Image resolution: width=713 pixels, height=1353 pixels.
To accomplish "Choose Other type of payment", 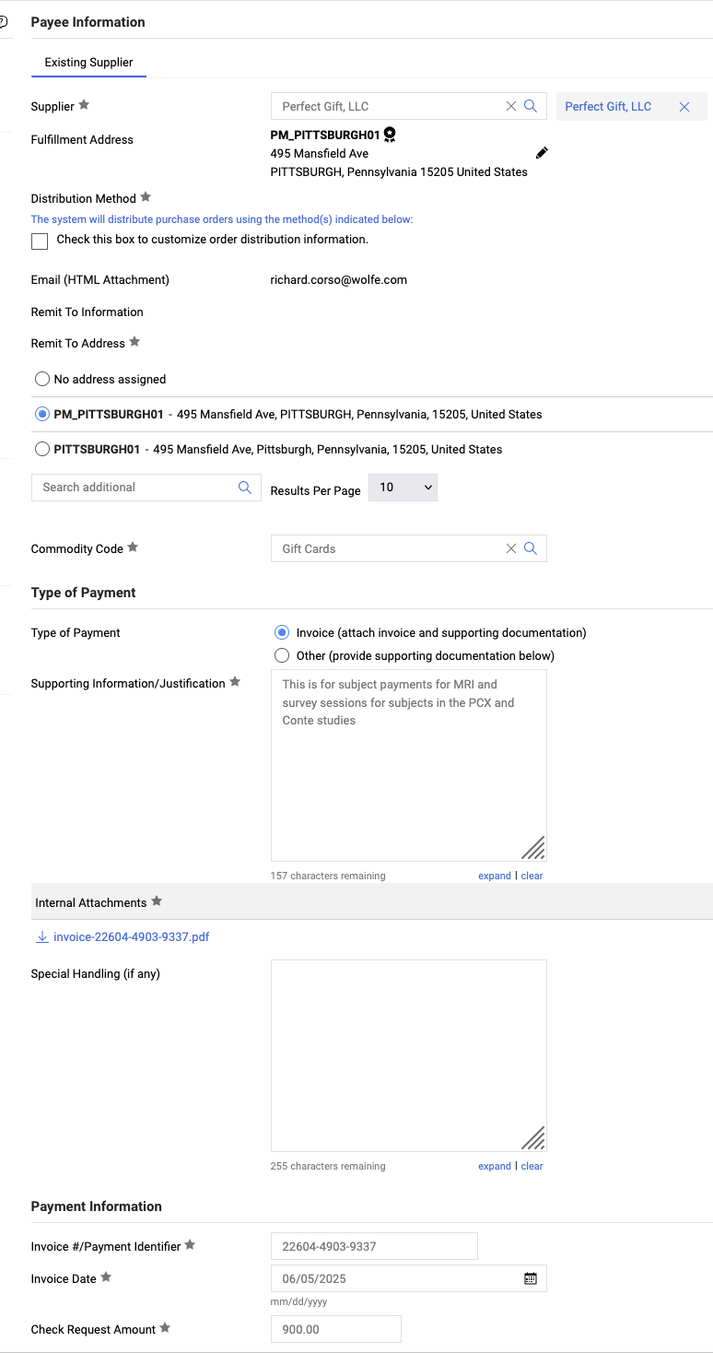I will coord(282,655).
